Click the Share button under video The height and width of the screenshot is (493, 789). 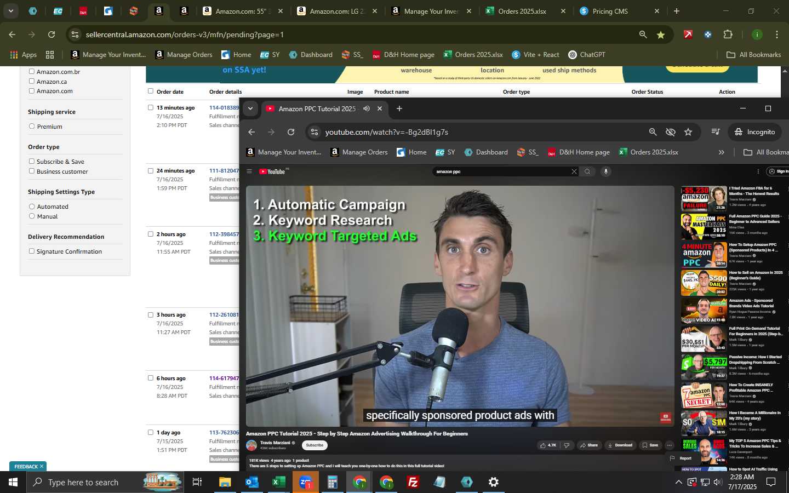[x=588, y=445]
